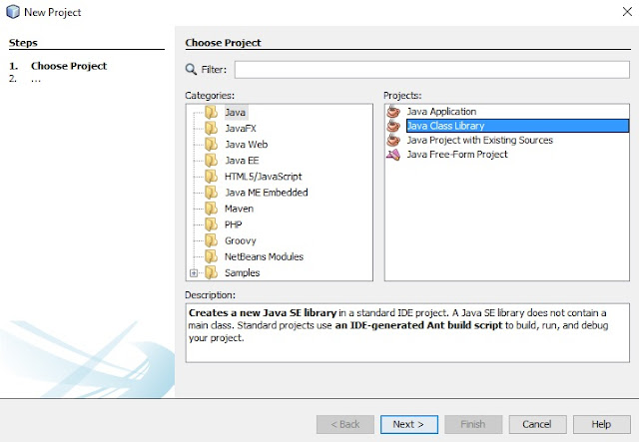Viewport: 639px width, 442px height.
Task: Select the Groovy category
Action: tap(240, 240)
